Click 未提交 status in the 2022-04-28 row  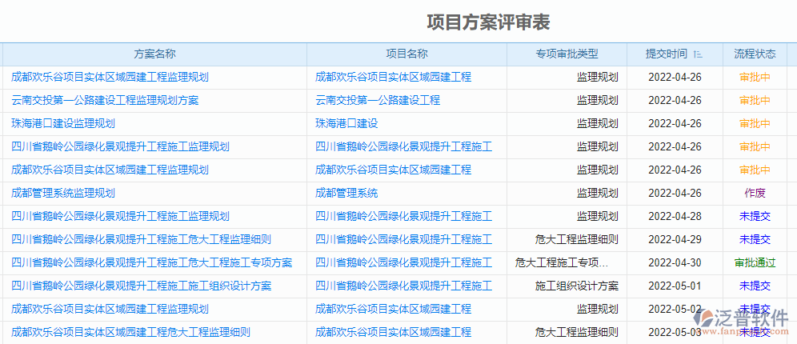click(755, 217)
